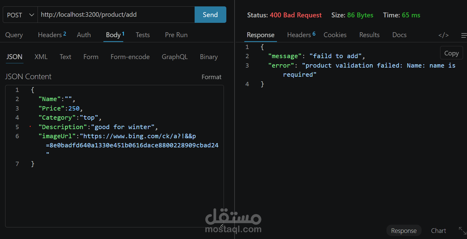Click the resize handle of JSON editor
This screenshot has width=467, height=239.
click(221, 226)
